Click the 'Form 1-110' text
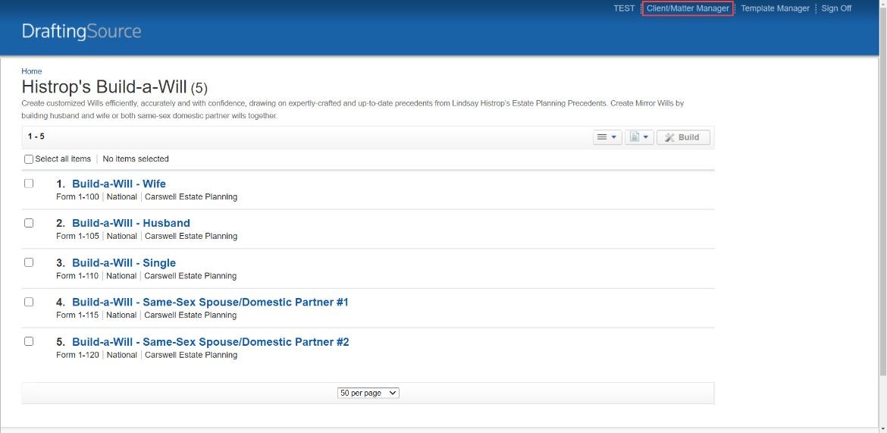The image size is (887, 433). [77, 275]
